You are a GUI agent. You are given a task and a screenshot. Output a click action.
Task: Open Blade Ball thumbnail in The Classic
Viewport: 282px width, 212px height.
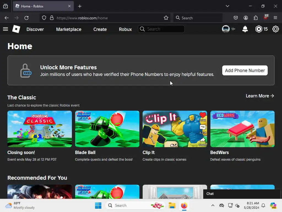pos(107,129)
